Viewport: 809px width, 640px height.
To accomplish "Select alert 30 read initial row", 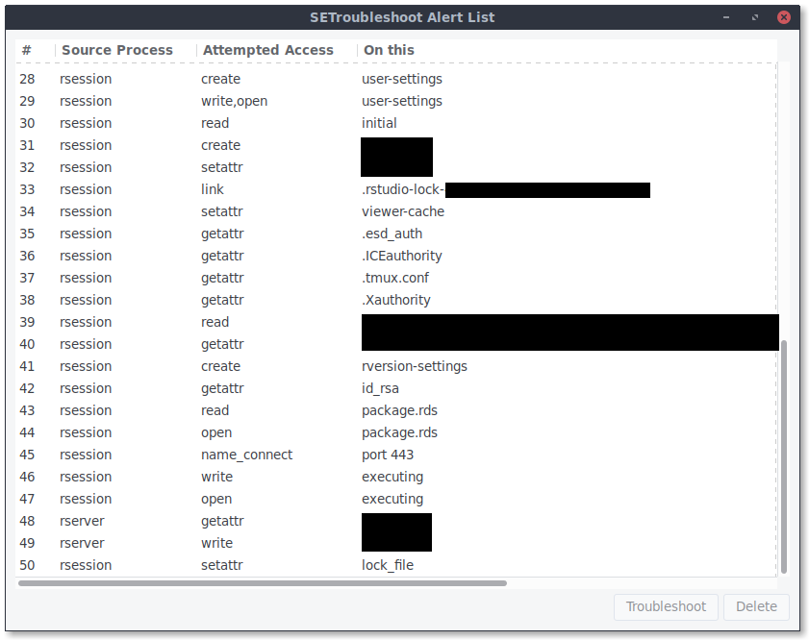I will 395,123.
